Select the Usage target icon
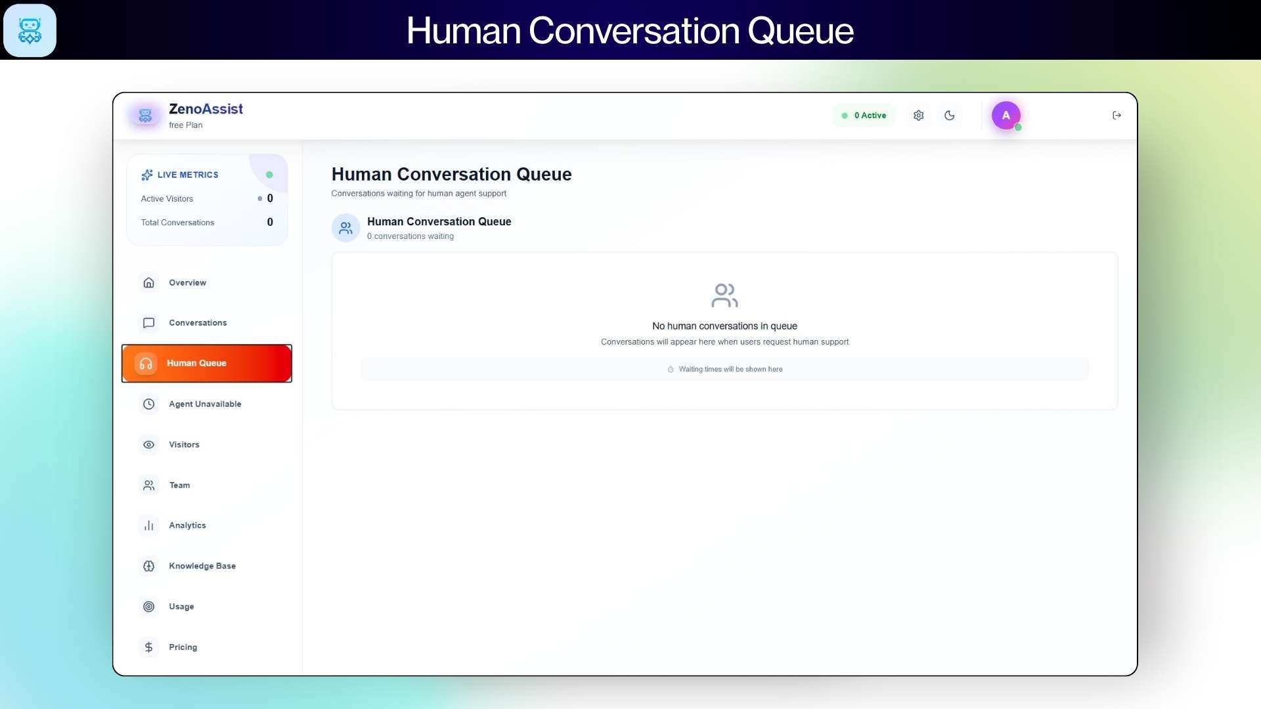1261x709 pixels. tap(148, 606)
